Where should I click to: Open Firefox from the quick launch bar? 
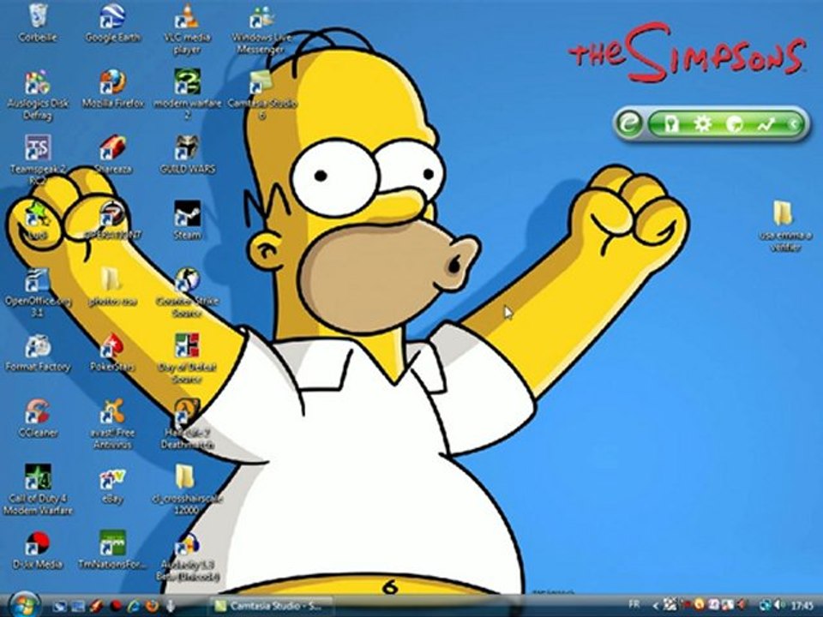click(x=153, y=606)
